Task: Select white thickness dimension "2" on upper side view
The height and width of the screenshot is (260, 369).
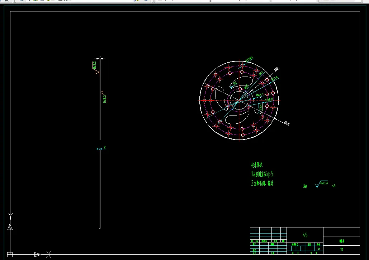Action: [100, 57]
